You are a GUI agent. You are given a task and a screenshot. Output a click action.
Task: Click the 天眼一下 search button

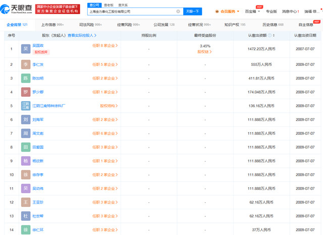coord(192,12)
